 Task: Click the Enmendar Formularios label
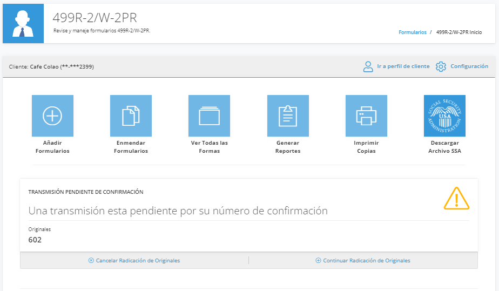pos(131,147)
